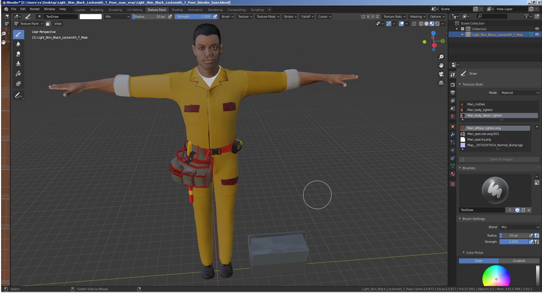Open the Render menu
Screen dimensions: 542x293
[35, 9]
